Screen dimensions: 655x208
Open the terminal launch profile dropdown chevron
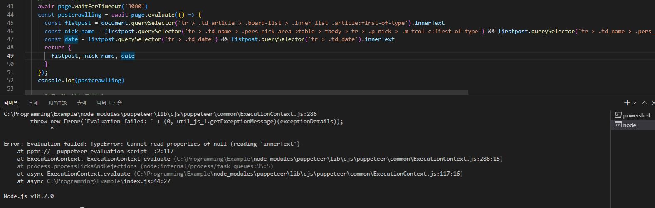tap(634, 103)
